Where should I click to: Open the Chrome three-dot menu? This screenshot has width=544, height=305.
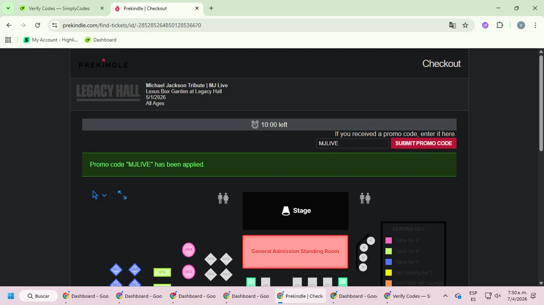coord(535,25)
